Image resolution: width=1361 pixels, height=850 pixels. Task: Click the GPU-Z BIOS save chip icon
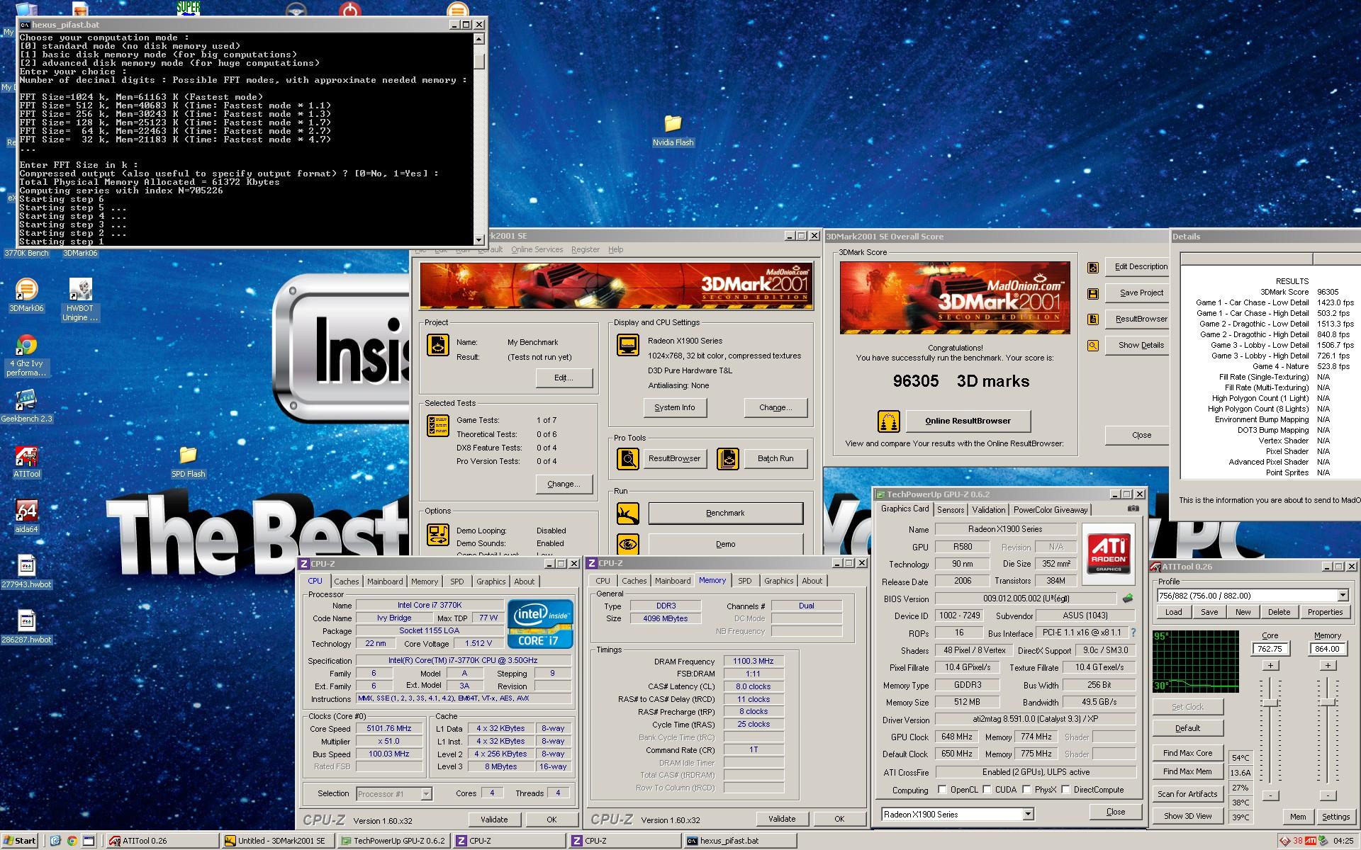1128,599
